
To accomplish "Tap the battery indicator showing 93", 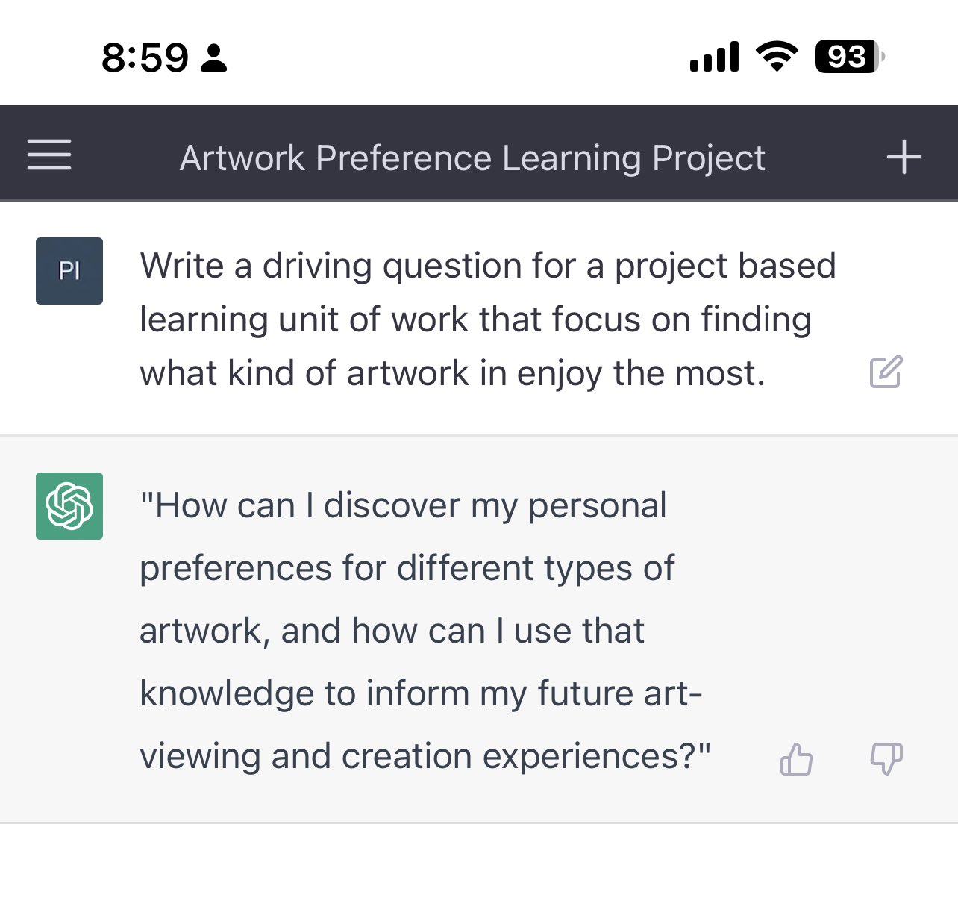I will point(850,57).
